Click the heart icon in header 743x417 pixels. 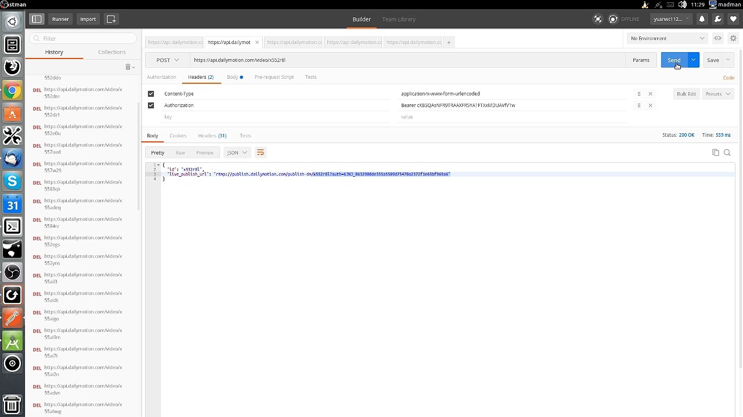734,19
